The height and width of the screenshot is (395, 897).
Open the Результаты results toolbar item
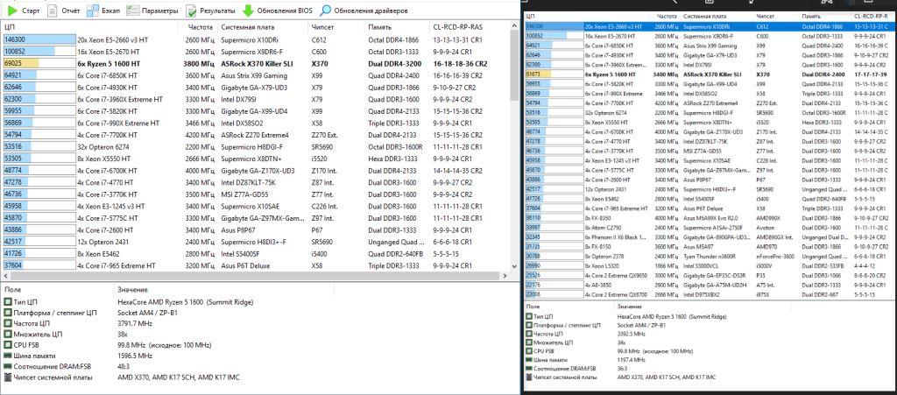click(x=210, y=11)
